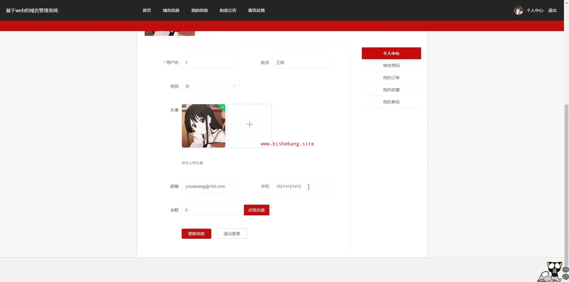Screen dimensions: 569x282
Task: Click the user avatar icon in navbar
Action: [x=518, y=10]
